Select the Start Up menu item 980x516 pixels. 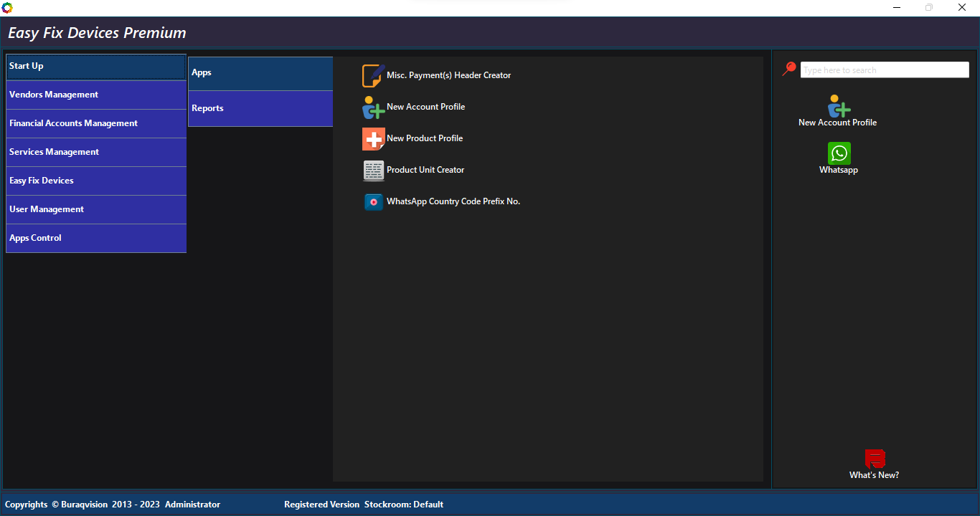click(x=96, y=67)
